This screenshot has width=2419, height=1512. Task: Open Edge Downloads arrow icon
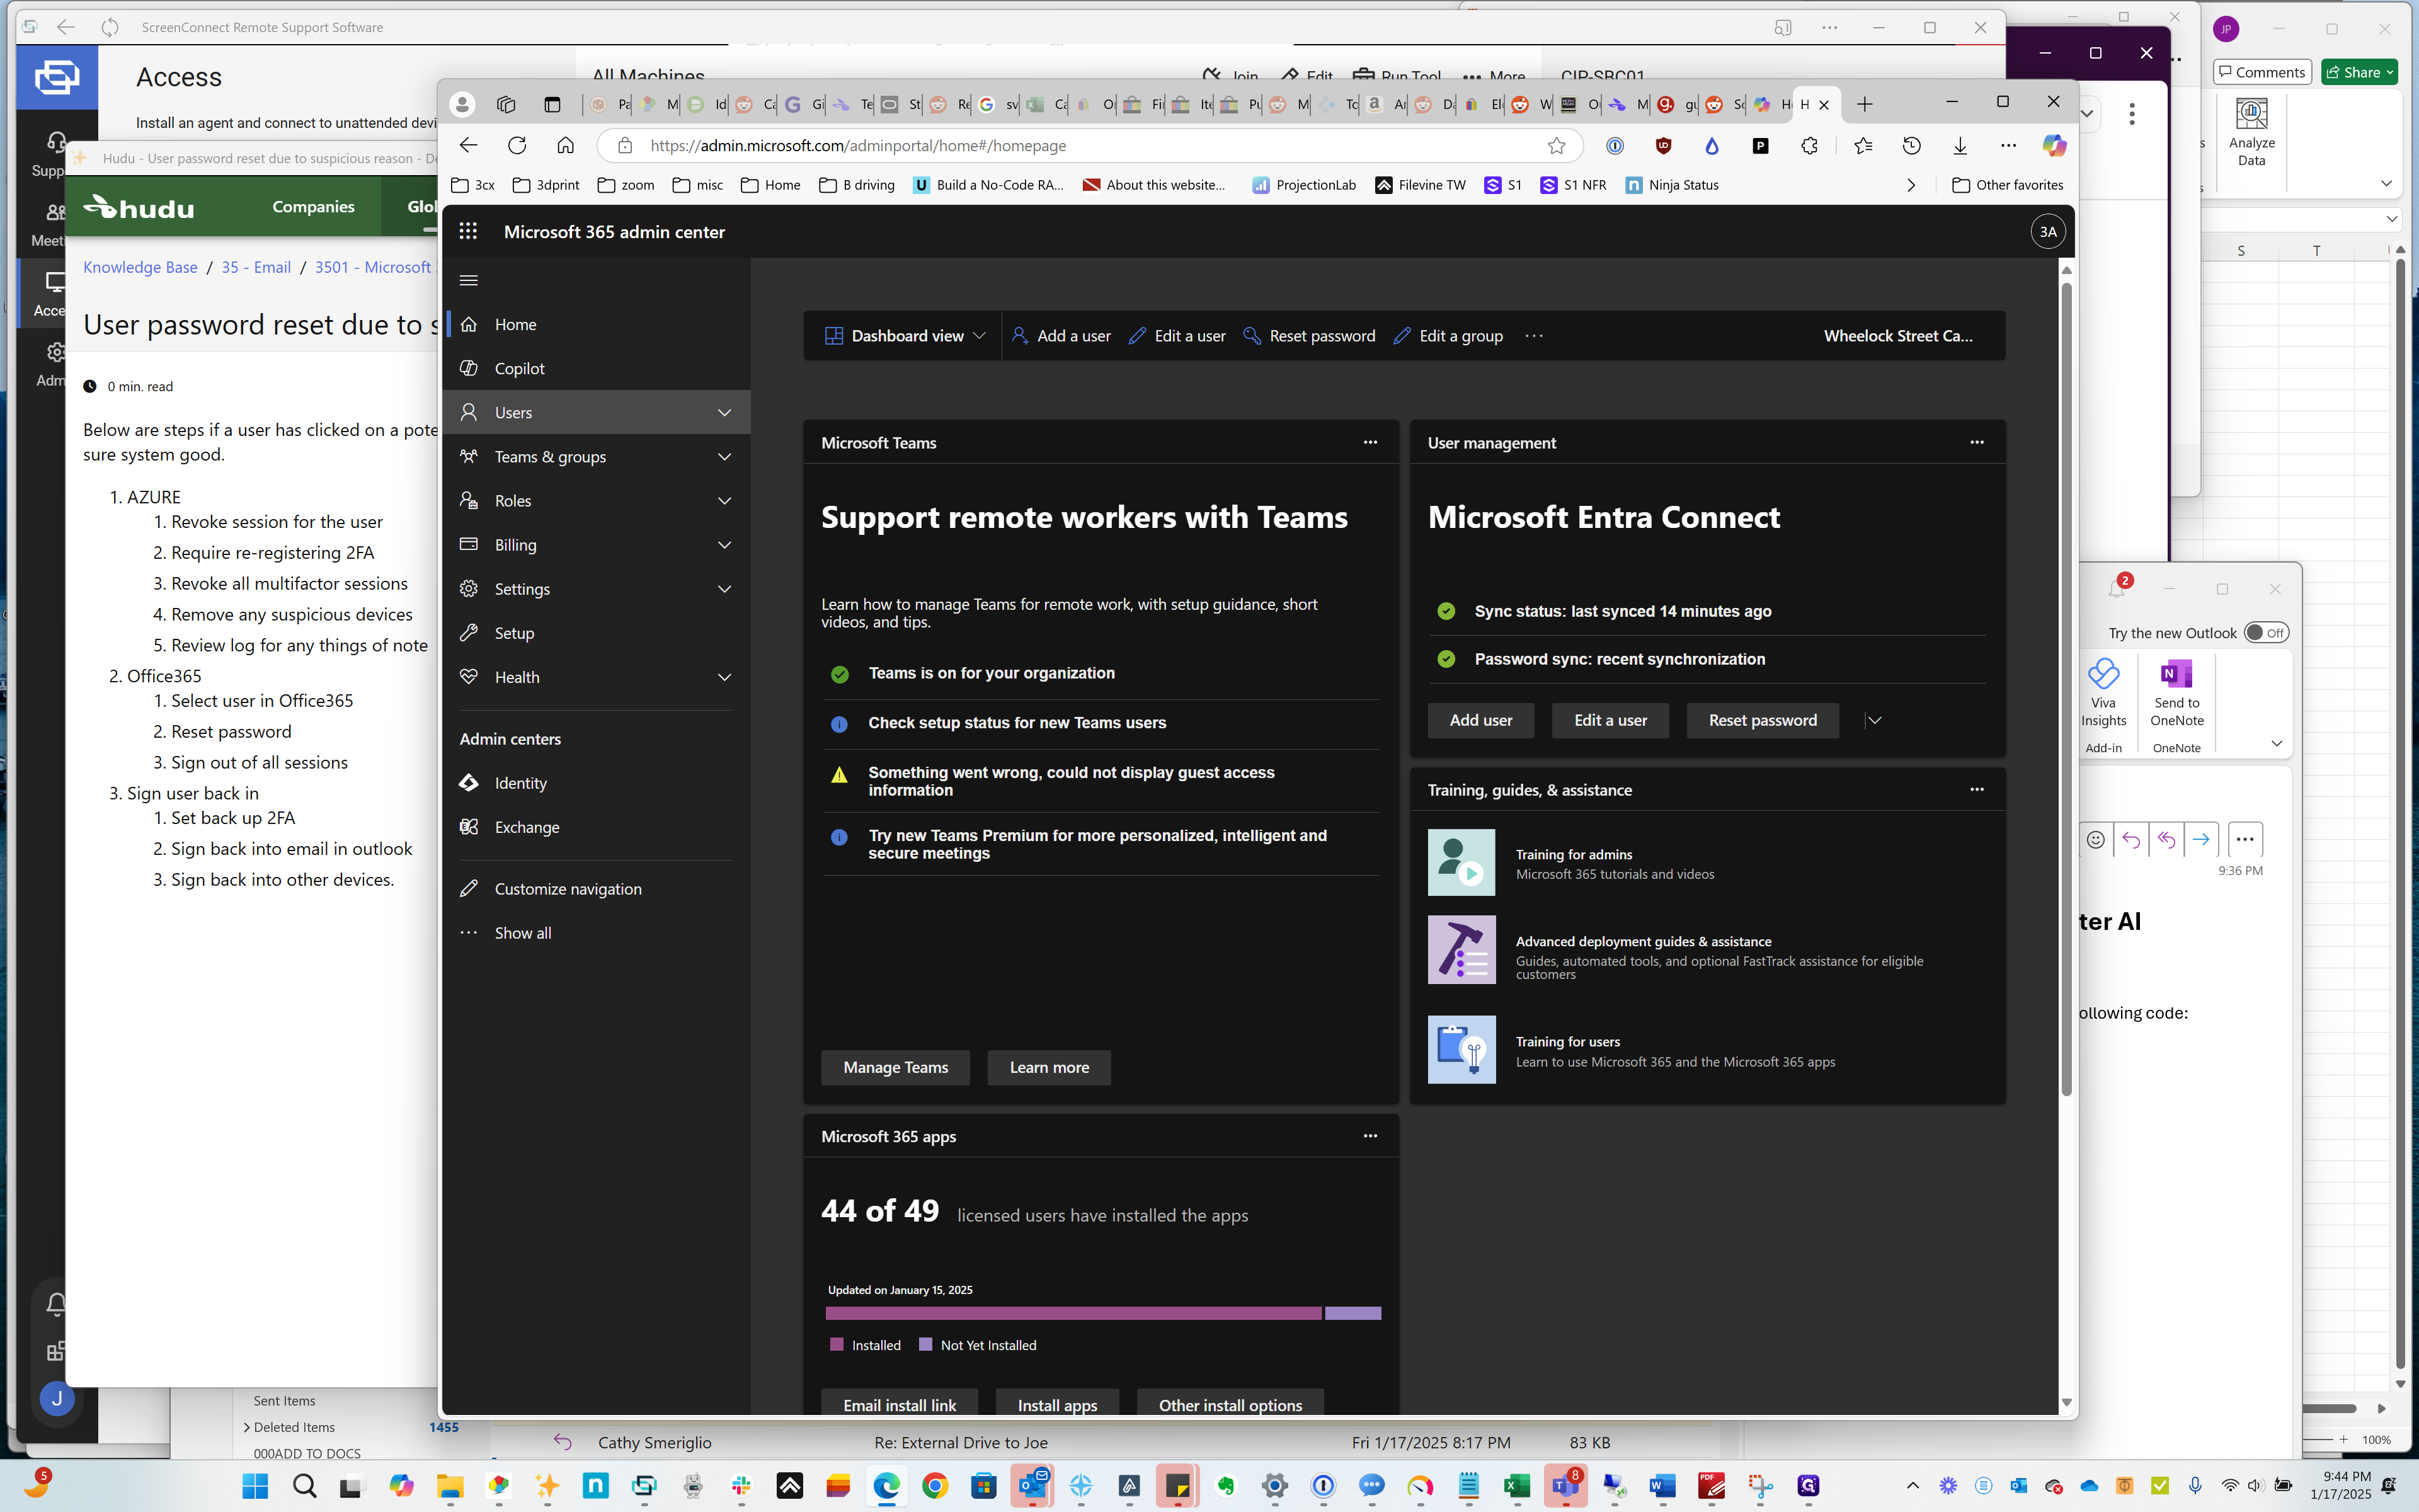[x=1960, y=146]
